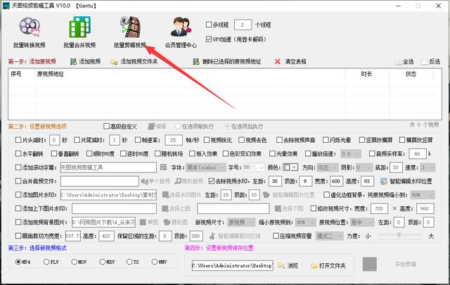Enable the 多线程 multi-thread checkbox

tap(209, 23)
